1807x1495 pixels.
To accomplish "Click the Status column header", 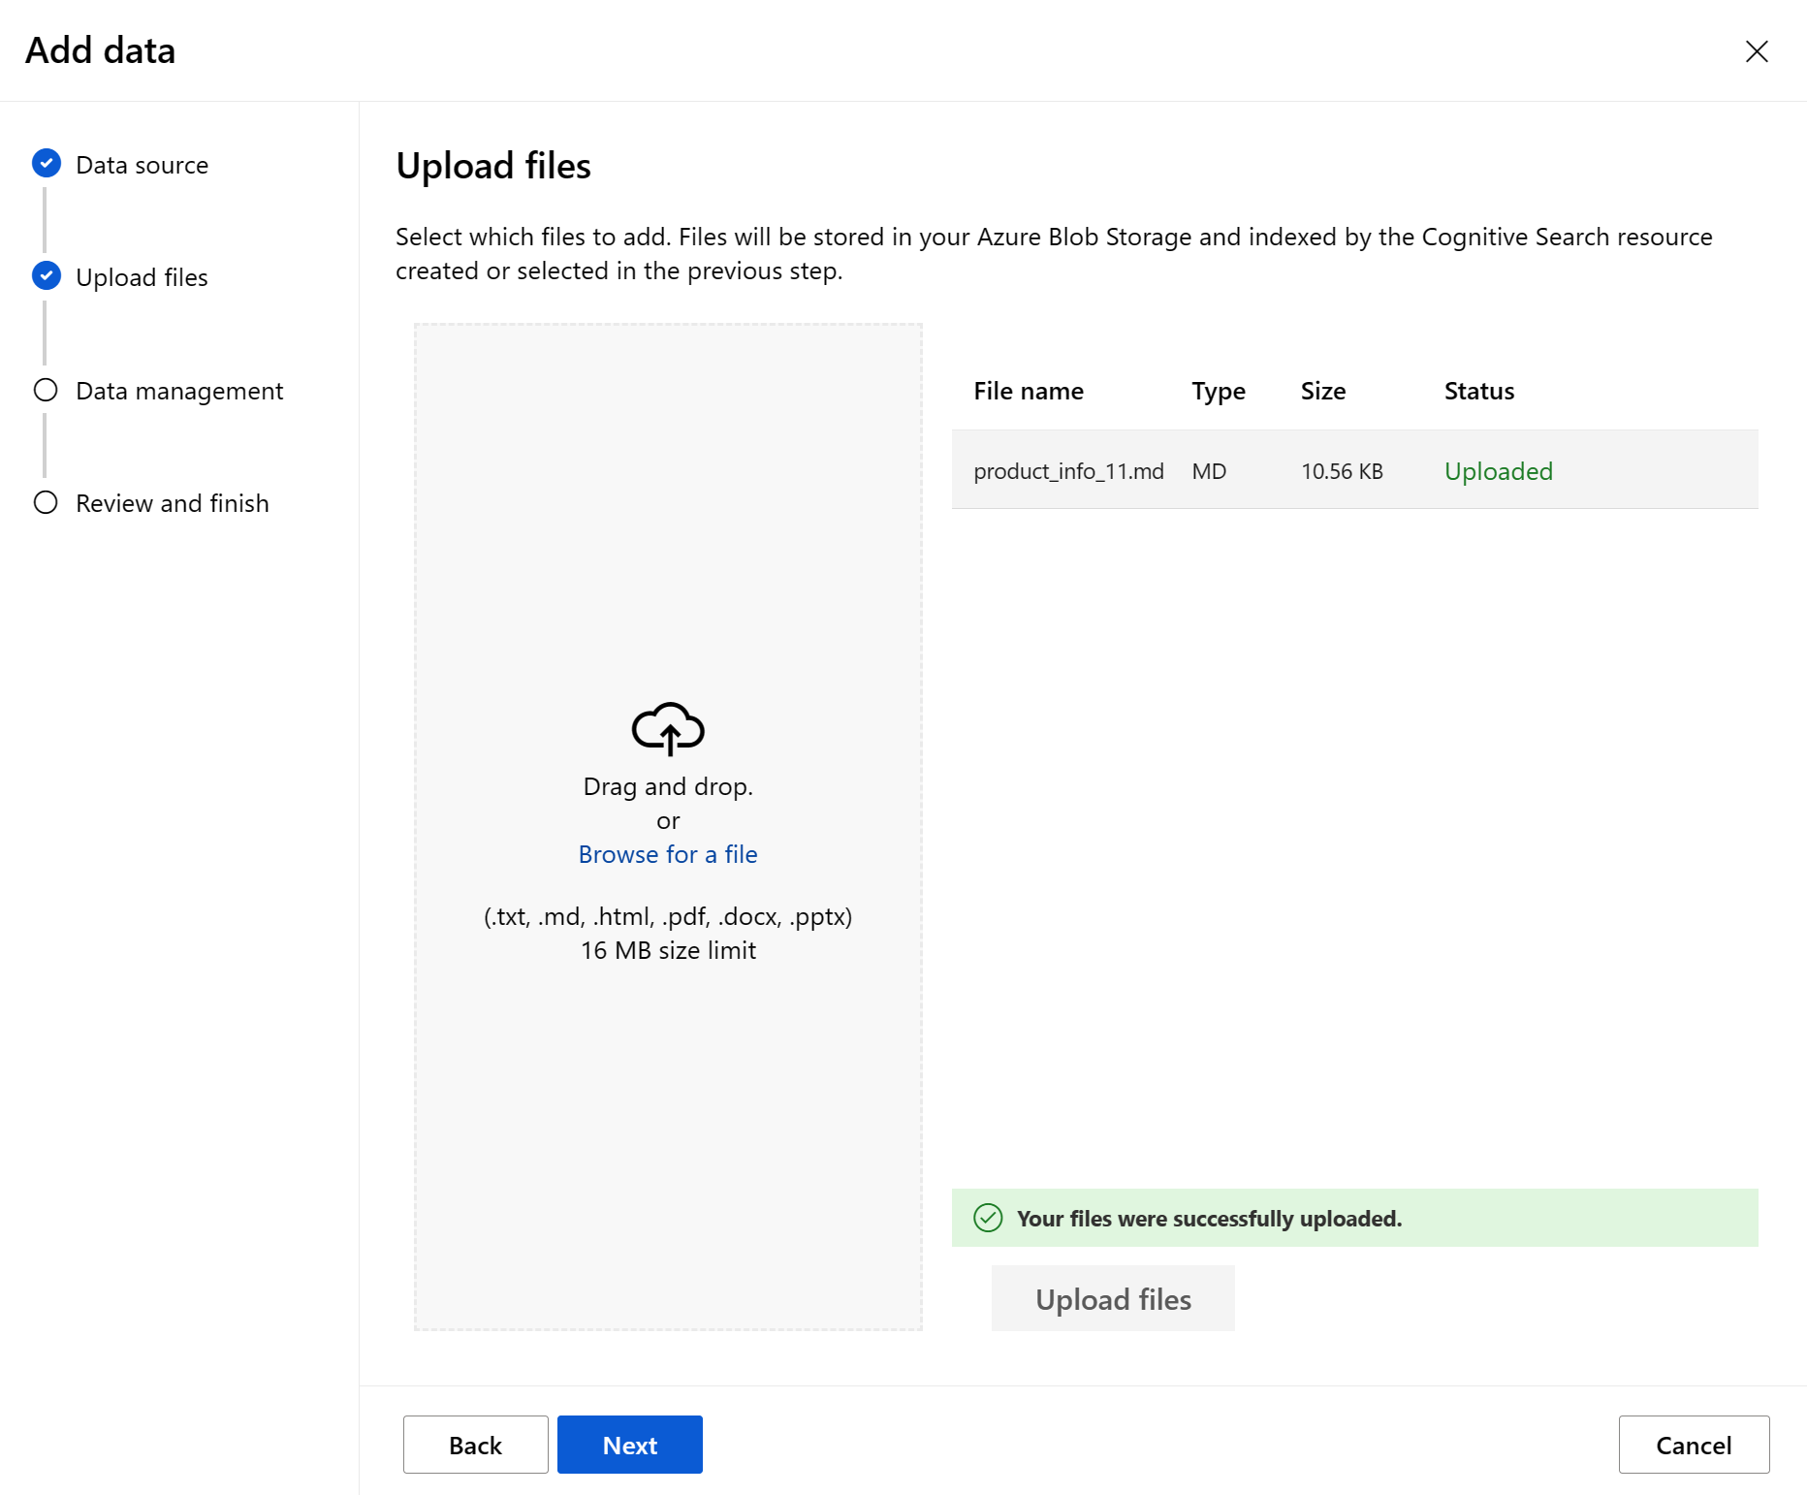I will [1479, 391].
